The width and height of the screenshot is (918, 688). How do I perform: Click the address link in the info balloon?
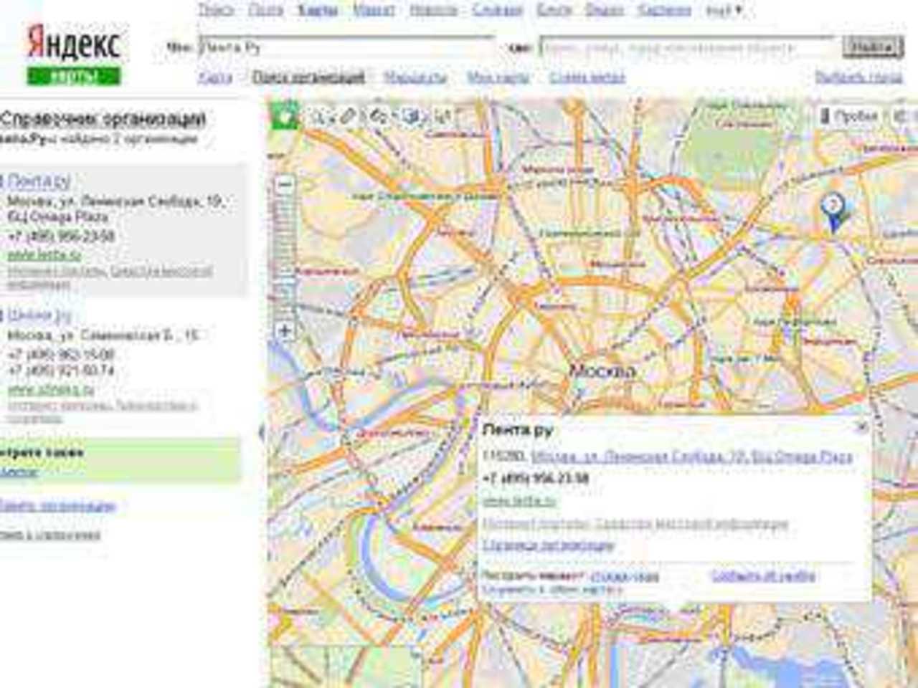[692, 457]
